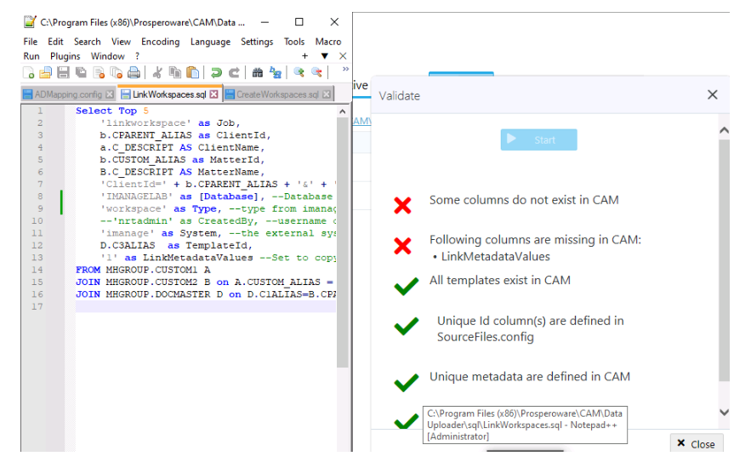
Task: Open the Settings menu
Action: (257, 42)
